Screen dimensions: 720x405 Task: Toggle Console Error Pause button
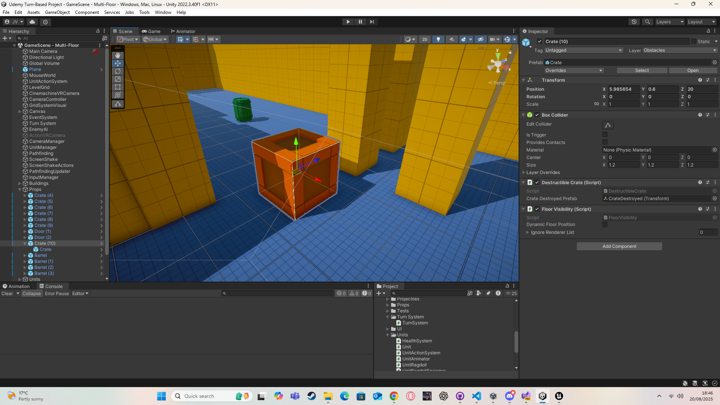pyautogui.click(x=57, y=293)
